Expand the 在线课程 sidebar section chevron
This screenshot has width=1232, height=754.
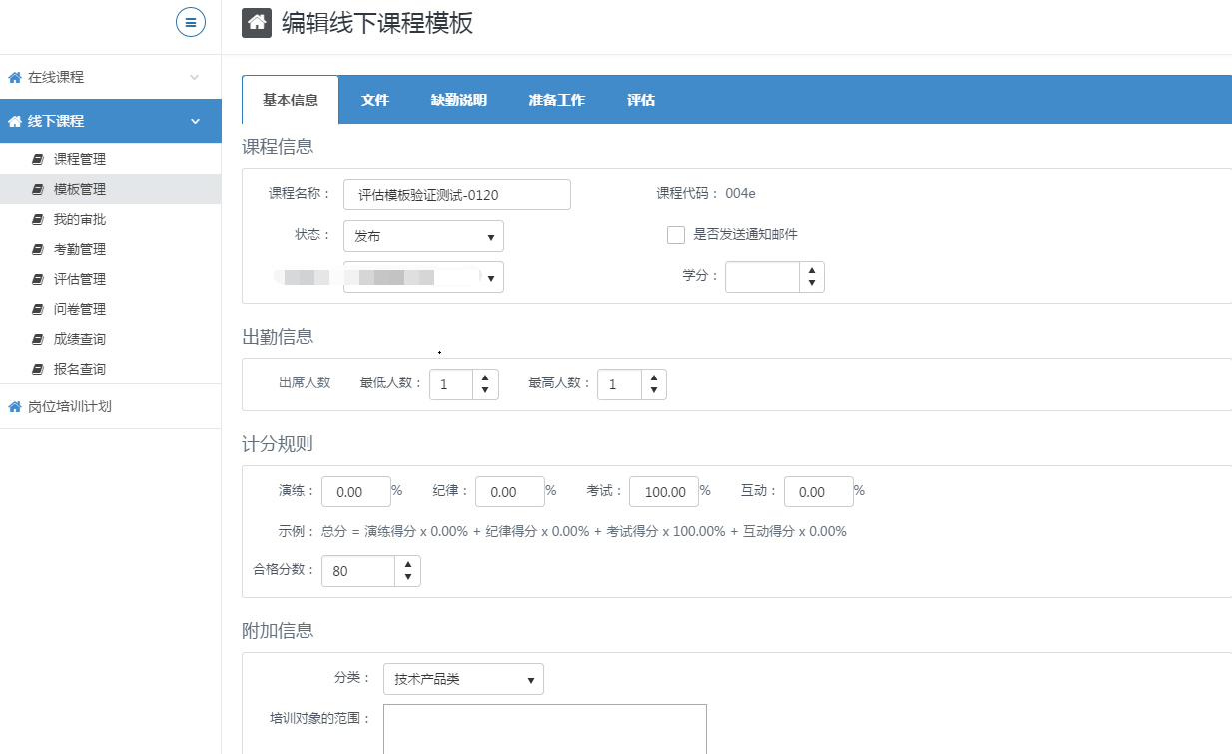pyautogui.click(x=195, y=77)
